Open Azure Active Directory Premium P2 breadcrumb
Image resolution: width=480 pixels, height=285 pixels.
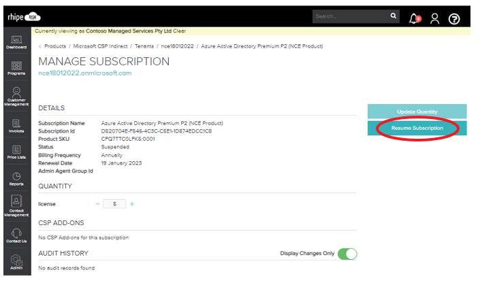261,46
